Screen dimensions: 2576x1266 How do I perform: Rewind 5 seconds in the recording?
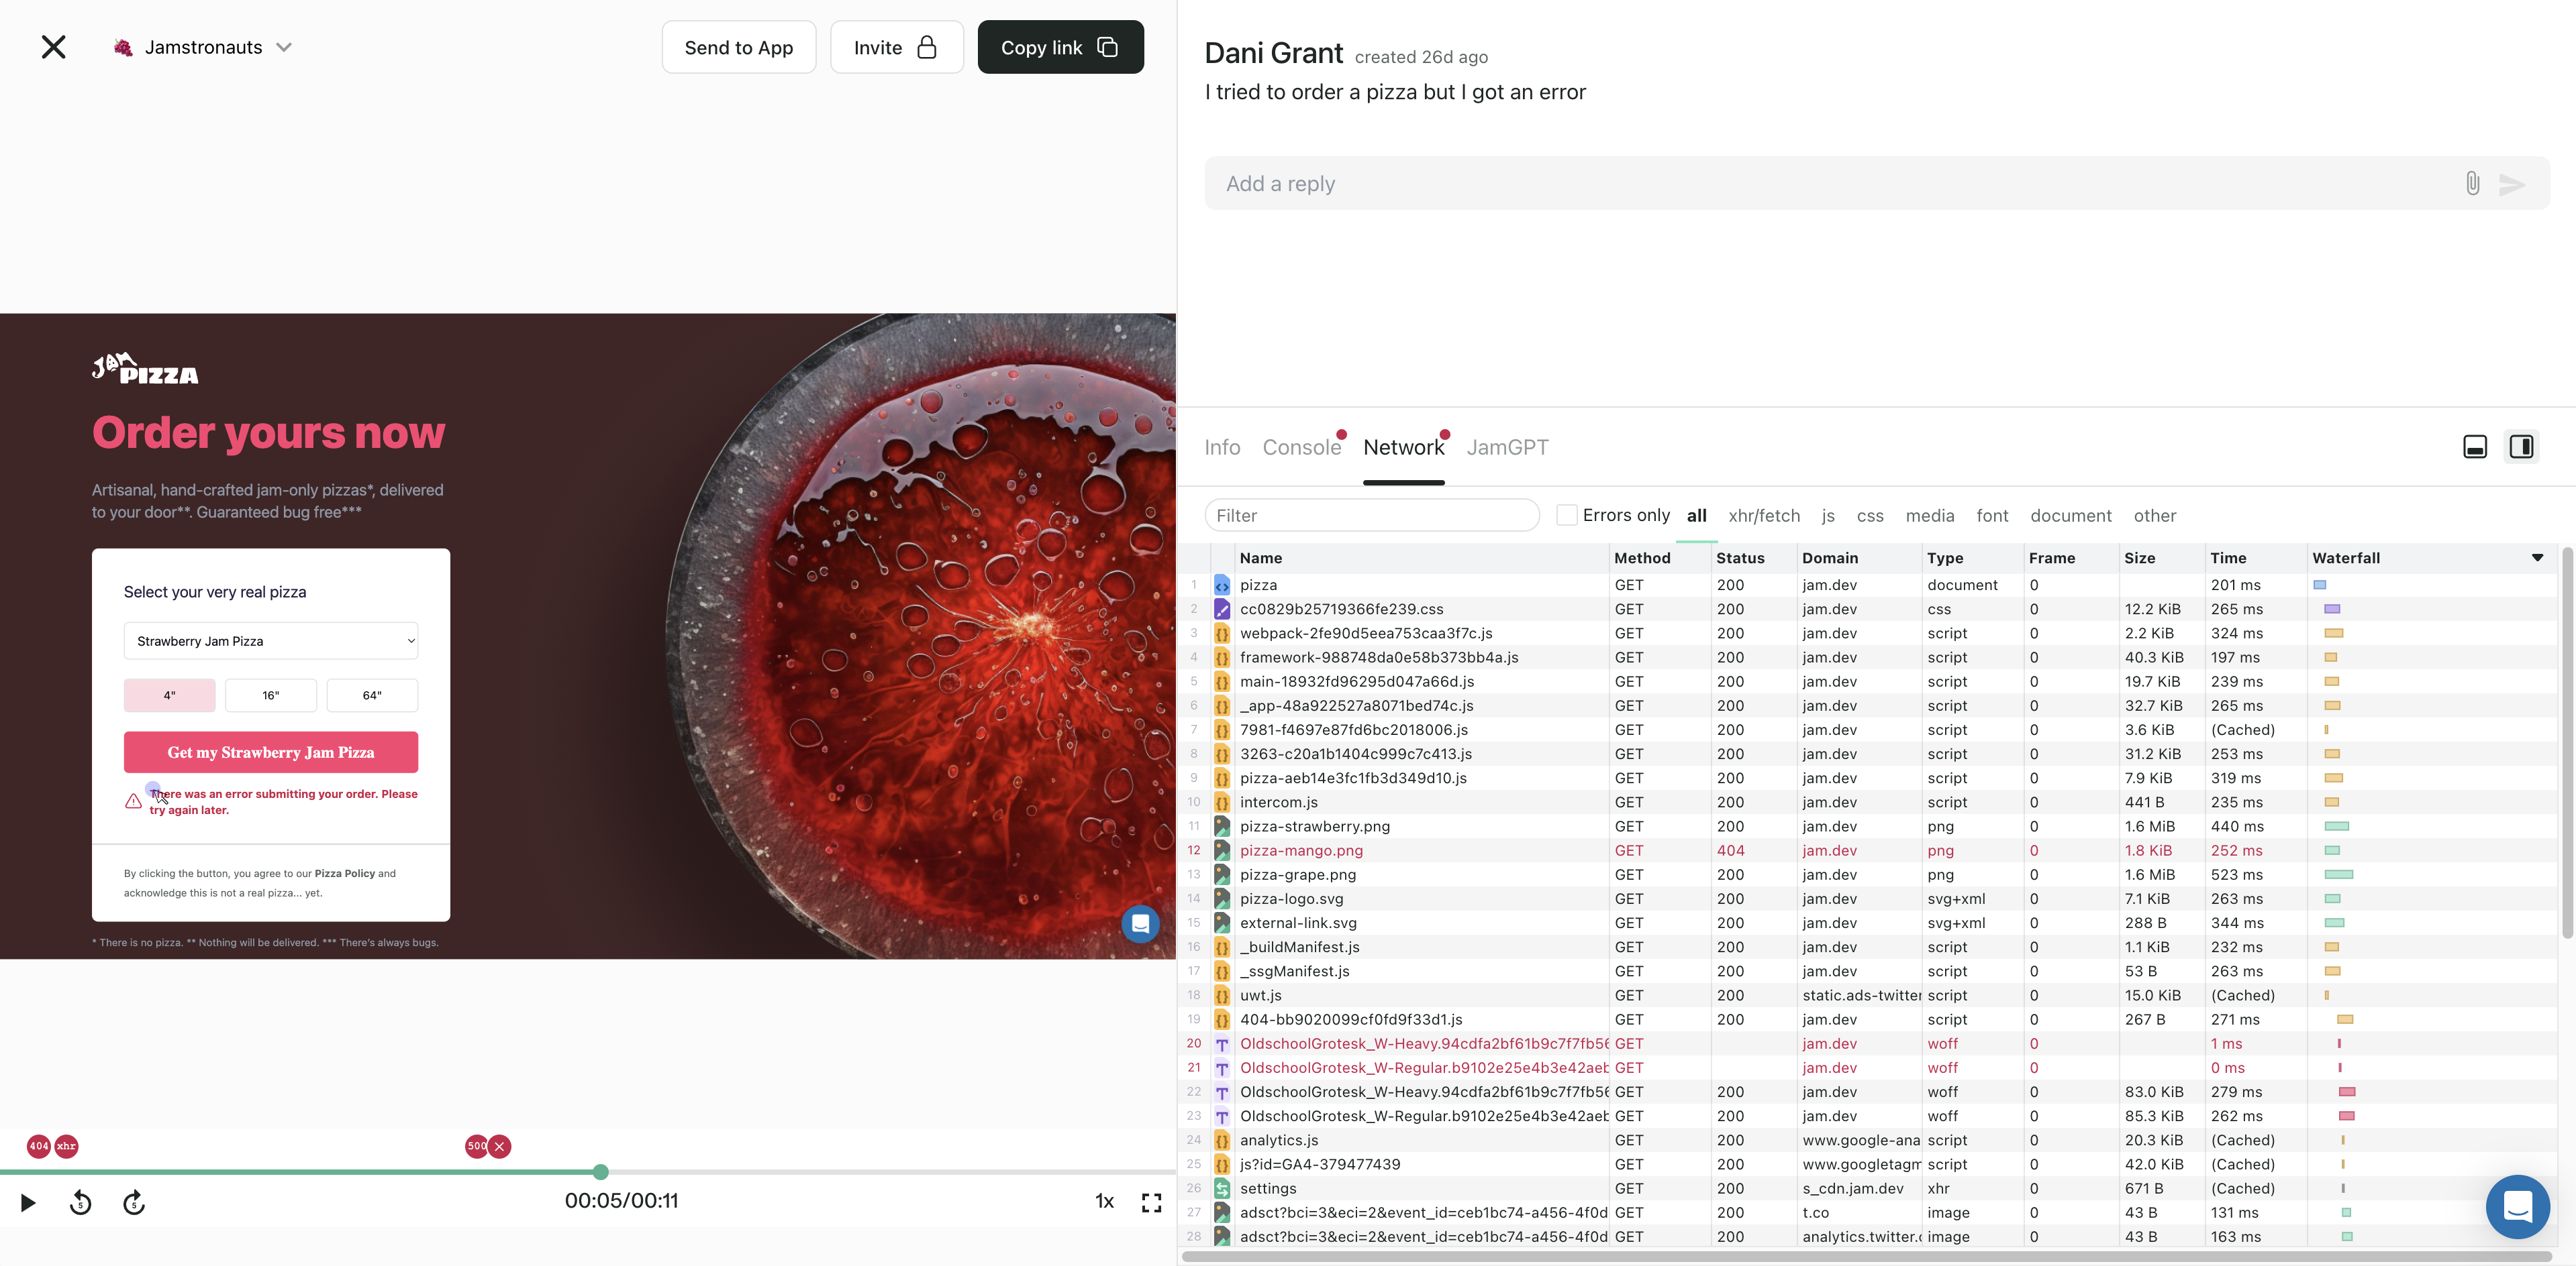tap(81, 1203)
